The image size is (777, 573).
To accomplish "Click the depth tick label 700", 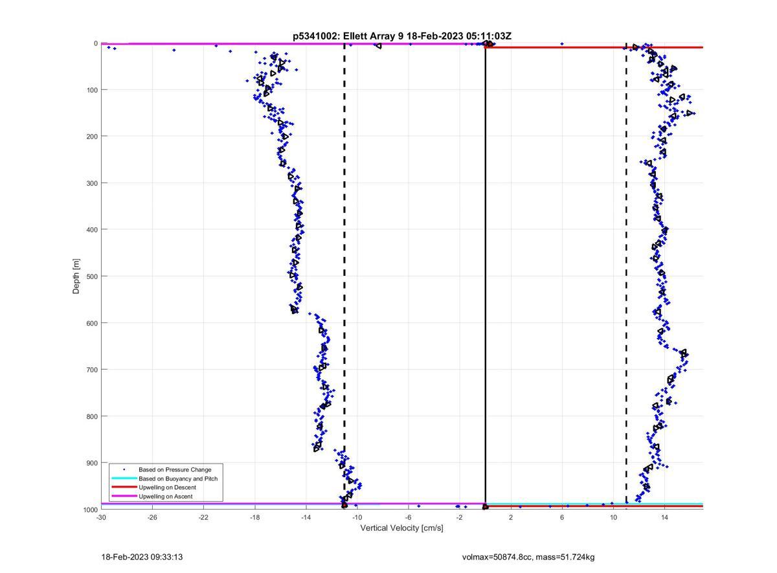I will click(92, 370).
